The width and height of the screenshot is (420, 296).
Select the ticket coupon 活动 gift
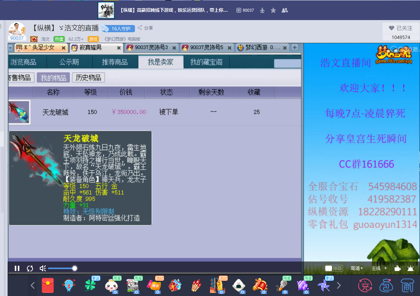(x=154, y=286)
